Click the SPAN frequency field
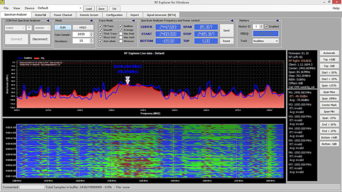Screen dimensions: 342x192 (x=206, y=27)
